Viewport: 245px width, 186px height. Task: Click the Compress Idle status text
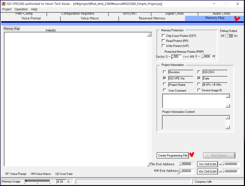pos(203,182)
